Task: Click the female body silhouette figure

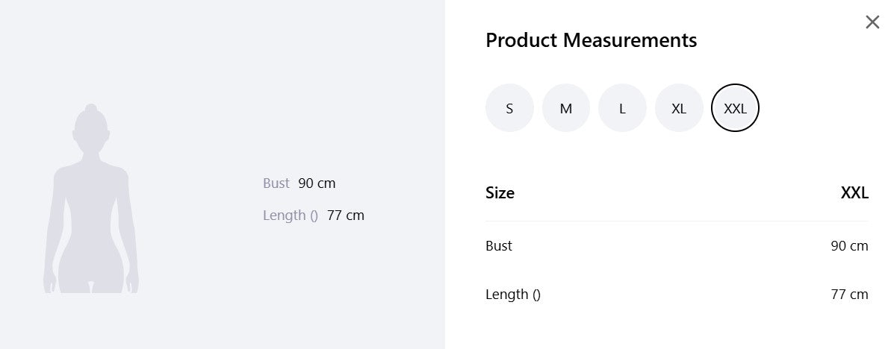Action: (91, 198)
